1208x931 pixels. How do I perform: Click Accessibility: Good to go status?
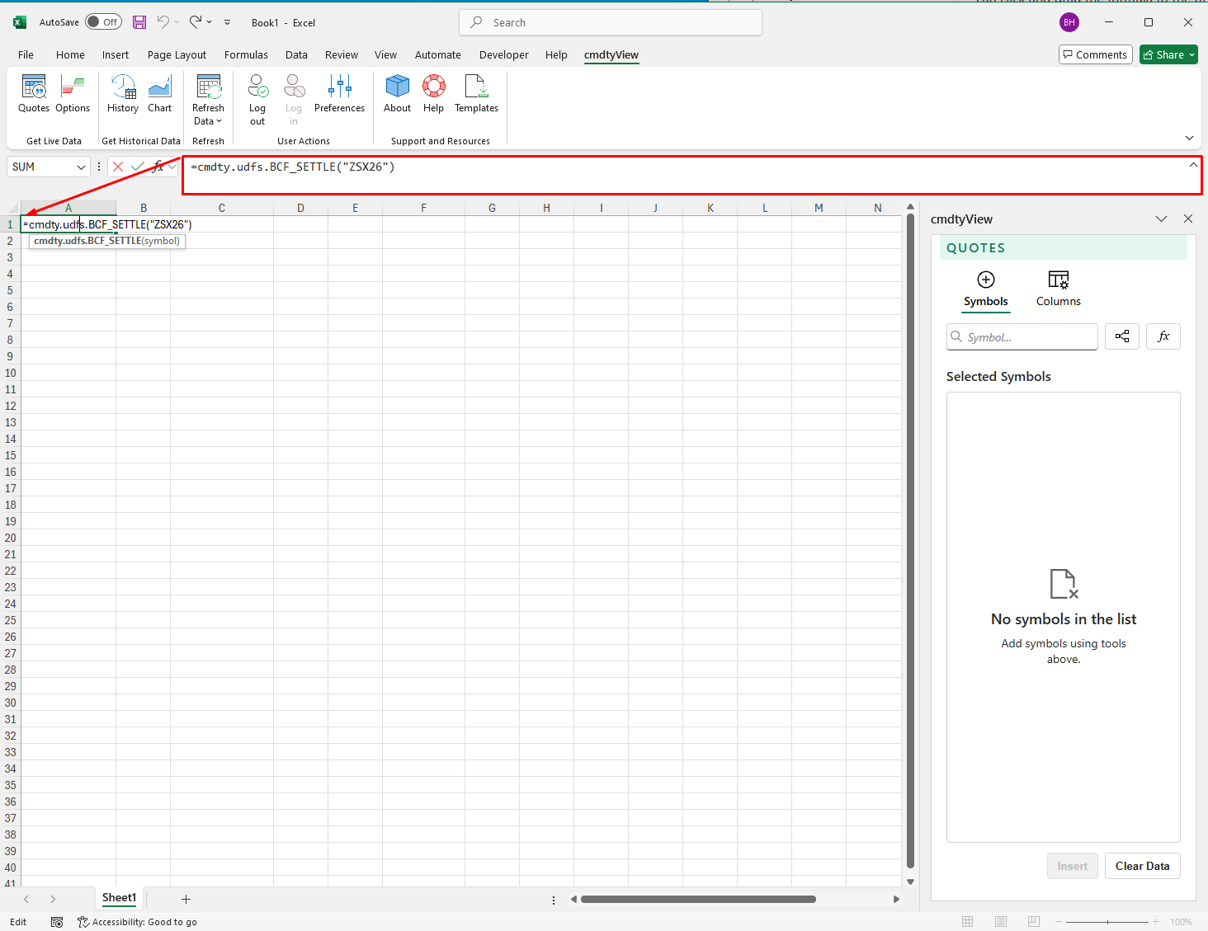(x=137, y=922)
